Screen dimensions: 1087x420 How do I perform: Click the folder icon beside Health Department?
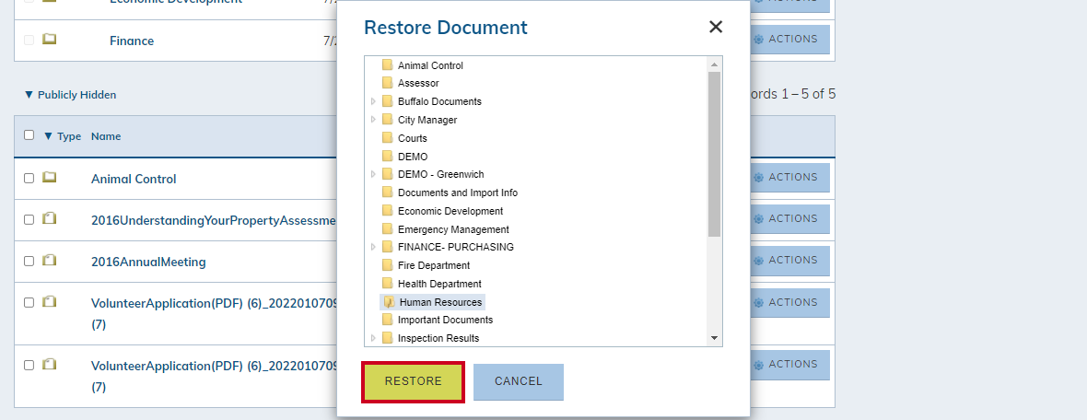[x=388, y=285]
